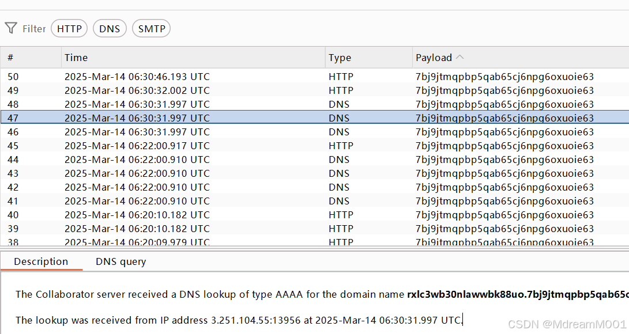The height and width of the screenshot is (334, 629).
Task: Sort interactions by the Type column
Action: click(340, 58)
